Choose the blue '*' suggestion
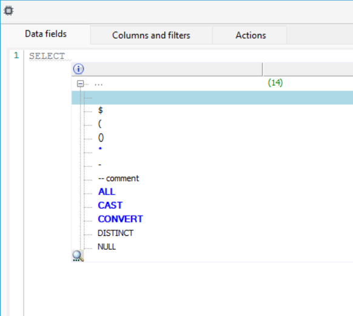 point(100,149)
